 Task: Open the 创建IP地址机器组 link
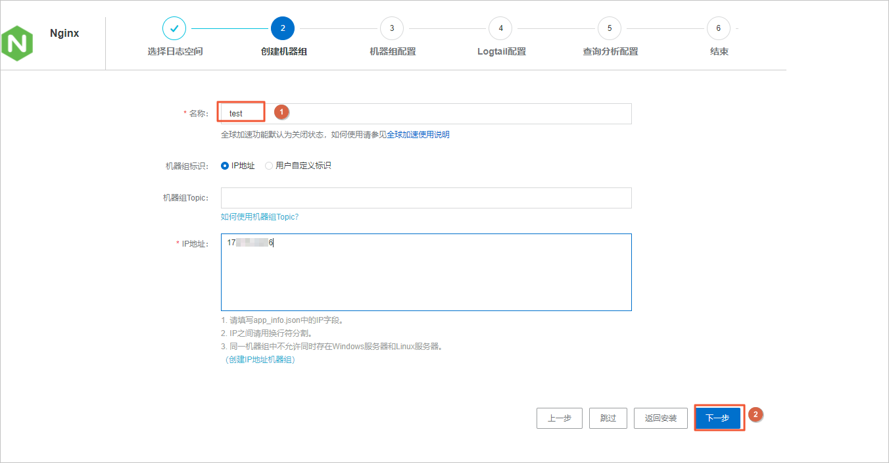(x=260, y=360)
